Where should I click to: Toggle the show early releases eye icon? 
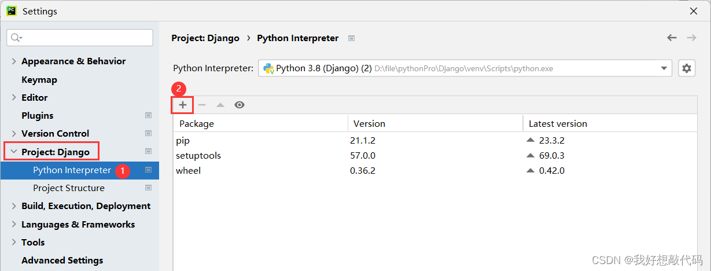[x=240, y=105]
